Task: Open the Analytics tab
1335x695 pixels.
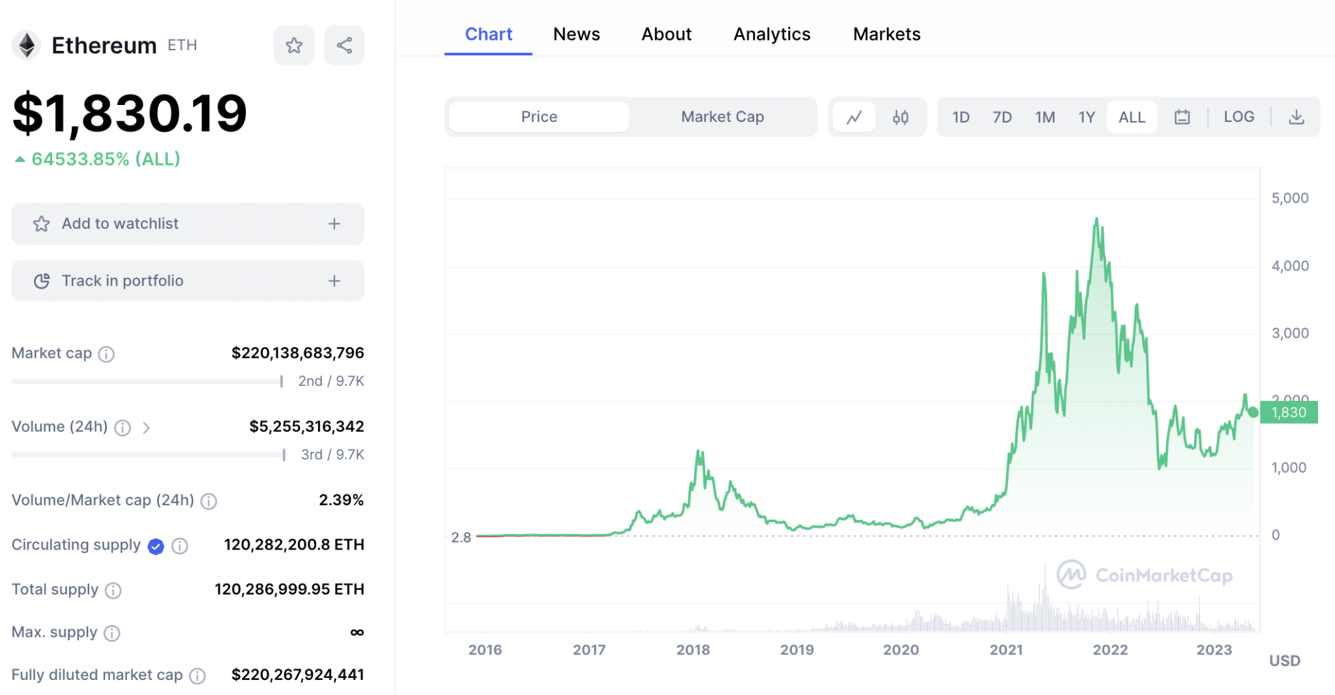Action: click(x=772, y=34)
